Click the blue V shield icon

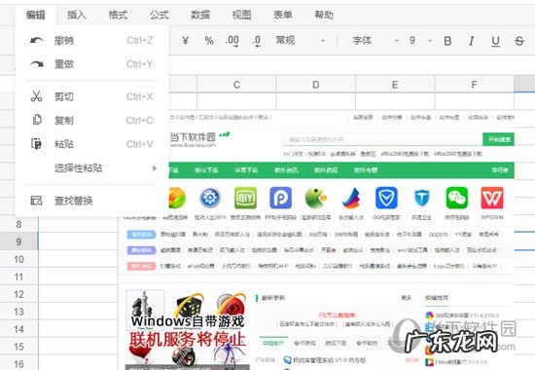(386, 198)
